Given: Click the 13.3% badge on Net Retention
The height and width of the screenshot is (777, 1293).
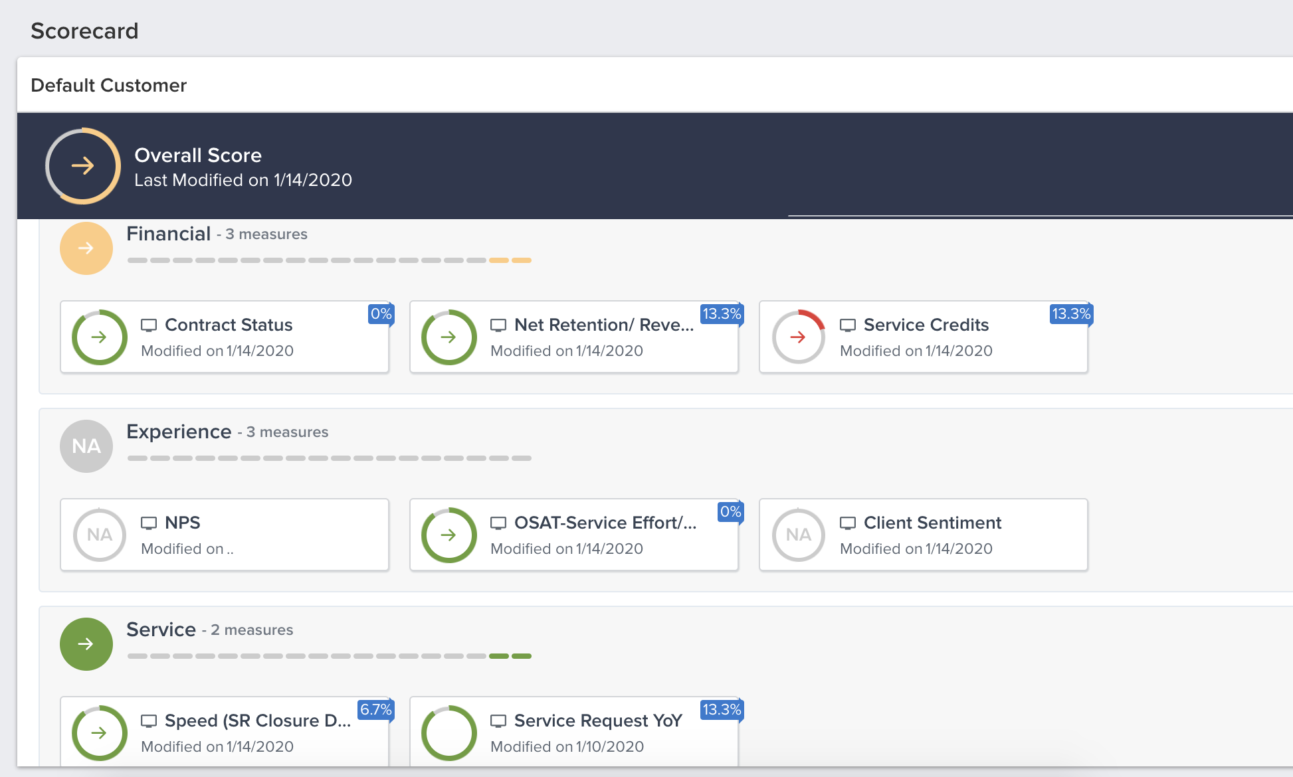Looking at the screenshot, I should coord(722,314).
